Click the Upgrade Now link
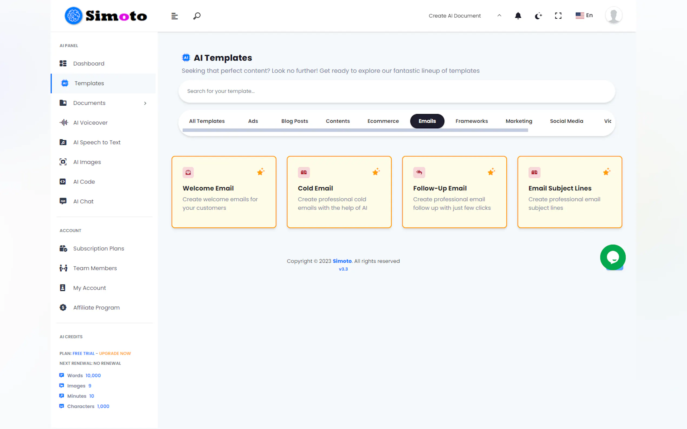Image resolution: width=687 pixels, height=429 pixels. (115, 353)
